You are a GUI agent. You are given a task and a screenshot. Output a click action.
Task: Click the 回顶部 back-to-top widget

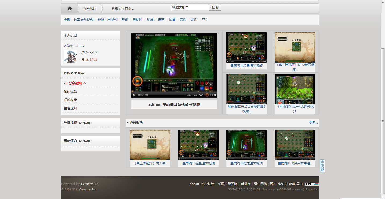tap(322, 166)
